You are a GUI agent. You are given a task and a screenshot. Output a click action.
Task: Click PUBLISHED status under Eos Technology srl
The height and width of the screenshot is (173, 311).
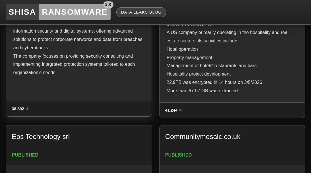[x=25, y=155]
